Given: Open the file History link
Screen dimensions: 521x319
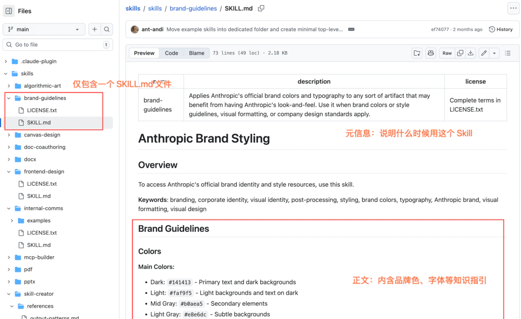Looking at the screenshot, I should [501, 29].
